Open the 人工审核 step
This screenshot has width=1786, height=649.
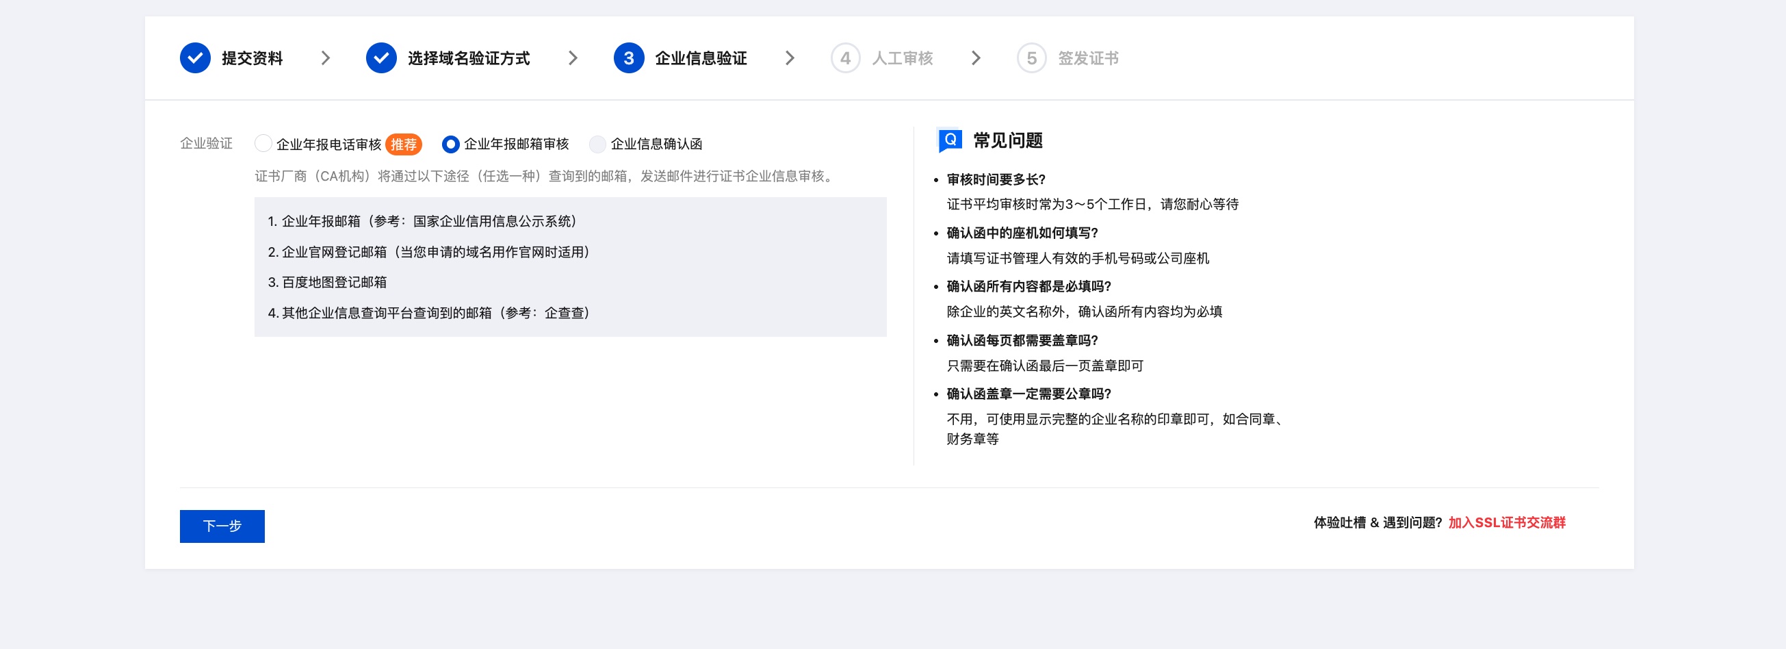(902, 58)
